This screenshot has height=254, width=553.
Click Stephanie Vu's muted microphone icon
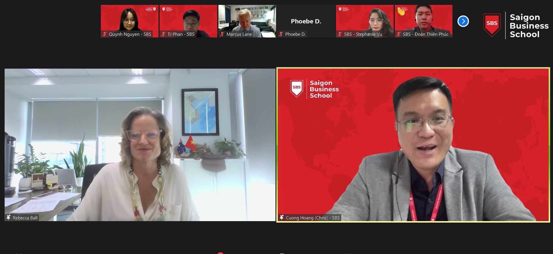pyautogui.click(x=340, y=34)
